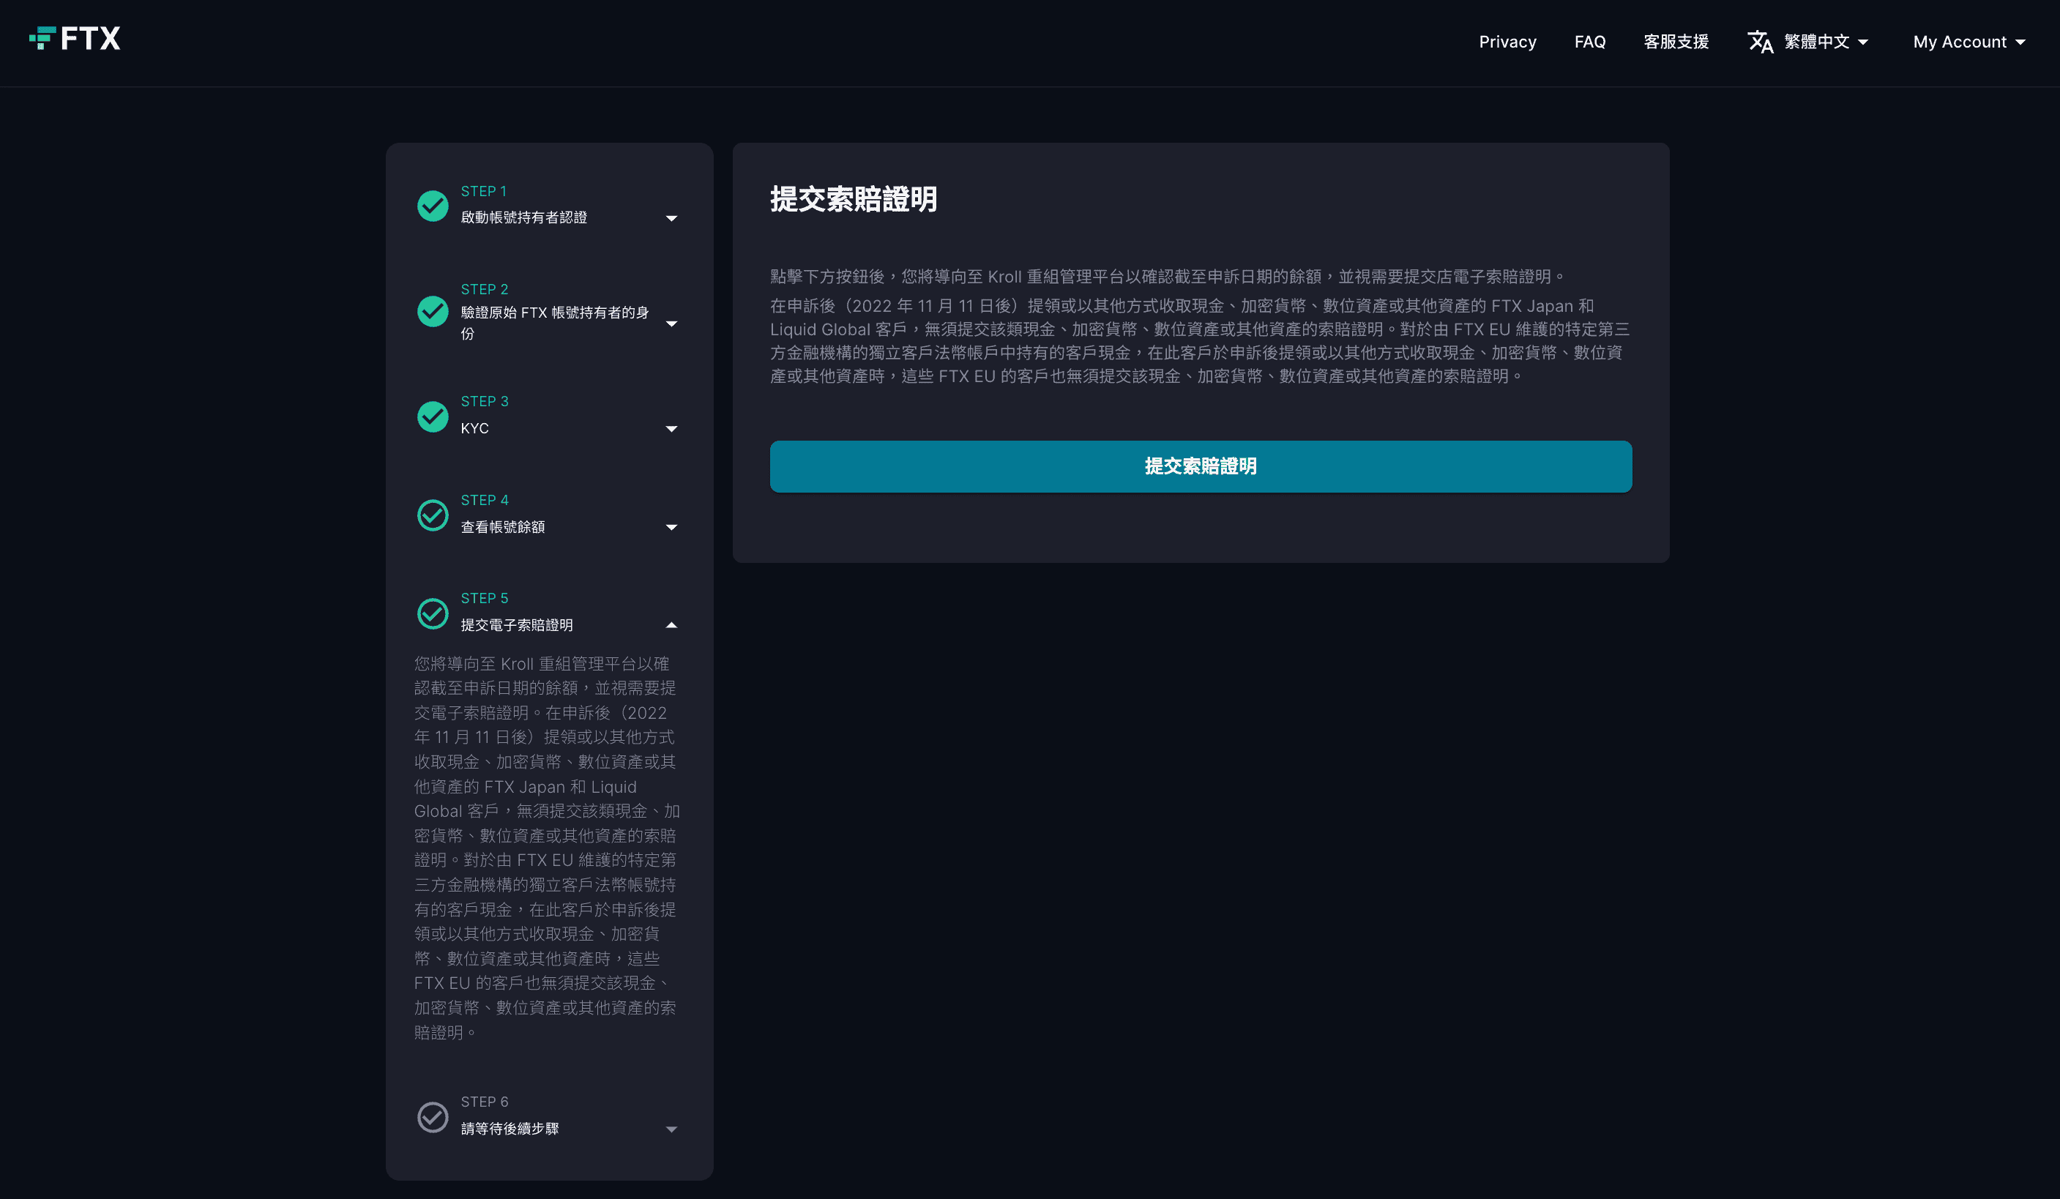The image size is (2060, 1199).
Task: Click Step 5 description paragraph in sidebar
Action: 547,848
